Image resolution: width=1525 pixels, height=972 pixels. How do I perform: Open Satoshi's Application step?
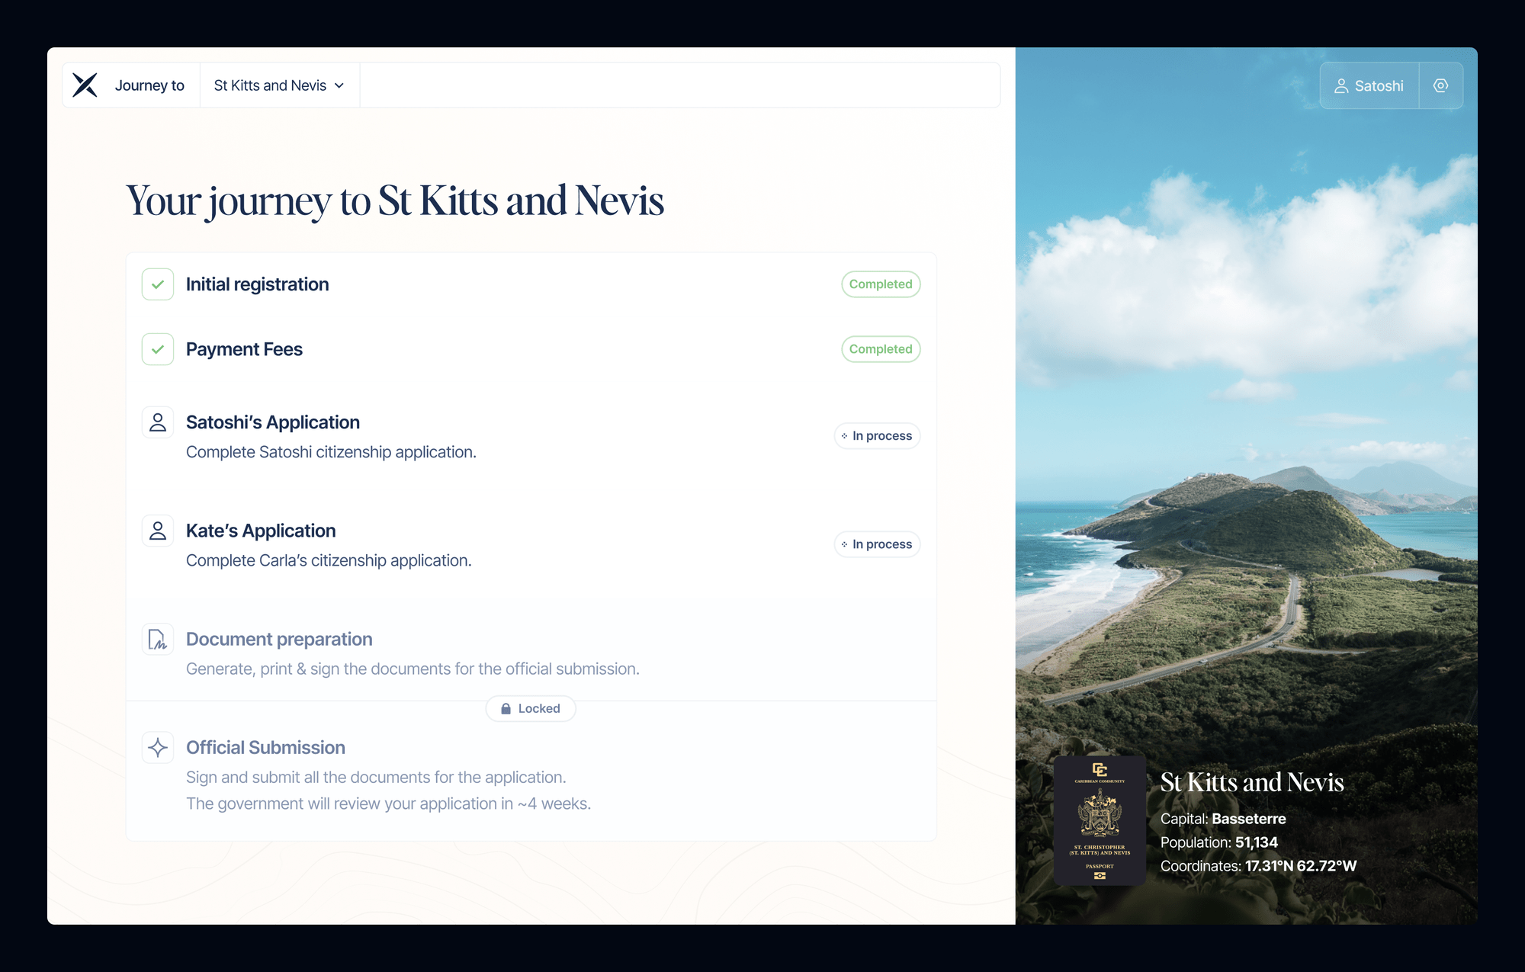pos(273,422)
